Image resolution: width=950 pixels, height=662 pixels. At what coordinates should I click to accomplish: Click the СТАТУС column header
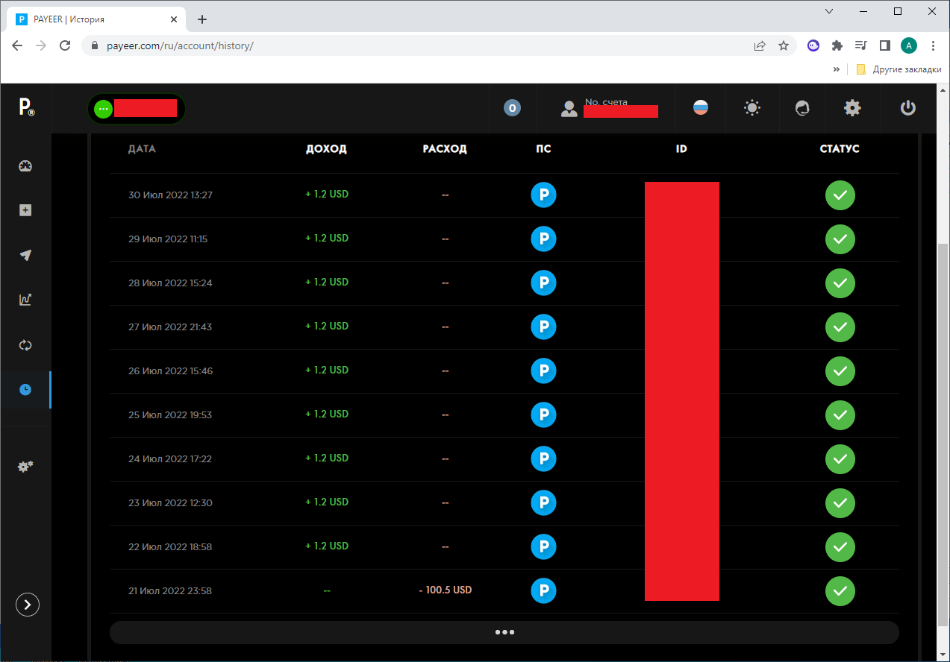[840, 149]
